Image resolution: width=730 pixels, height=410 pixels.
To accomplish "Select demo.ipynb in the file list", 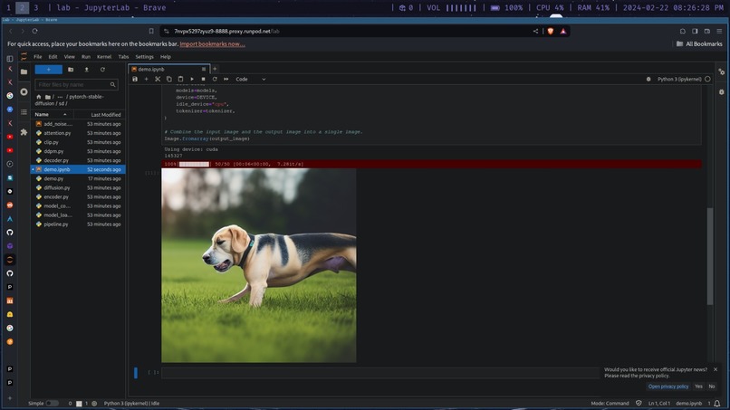I will tap(78, 169).
